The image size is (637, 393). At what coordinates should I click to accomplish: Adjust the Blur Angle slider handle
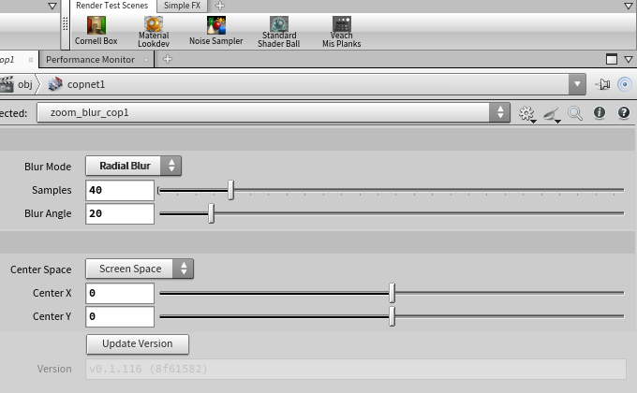[x=212, y=213]
